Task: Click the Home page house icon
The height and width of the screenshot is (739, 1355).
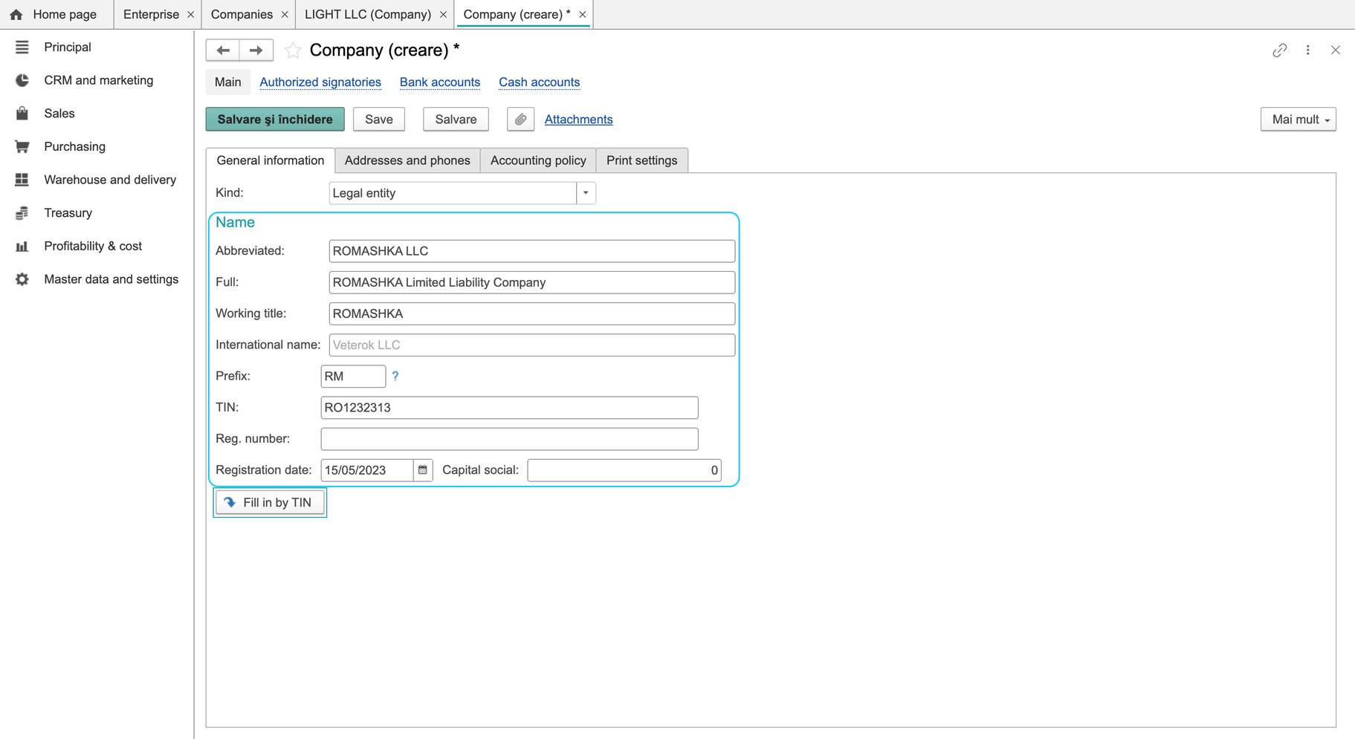Action: (x=16, y=14)
